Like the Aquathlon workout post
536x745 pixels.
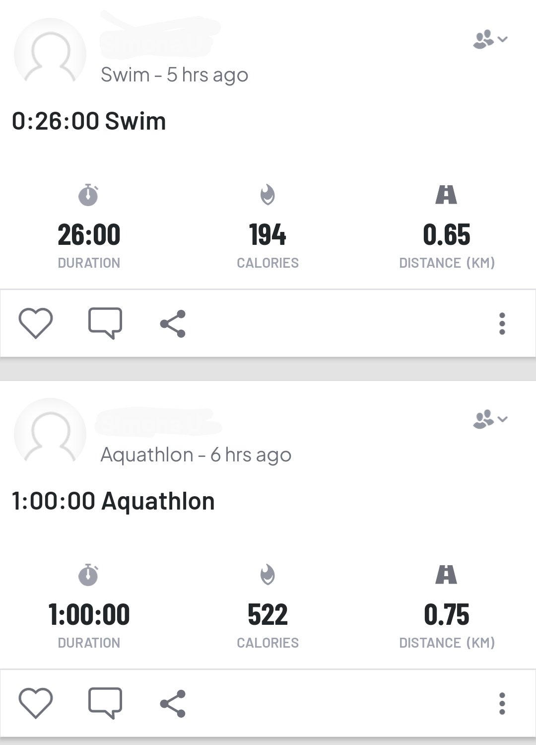pyautogui.click(x=36, y=703)
